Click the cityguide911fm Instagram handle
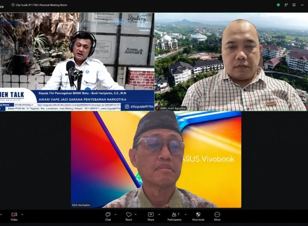This screenshot has height=226, width=308. click(x=142, y=107)
